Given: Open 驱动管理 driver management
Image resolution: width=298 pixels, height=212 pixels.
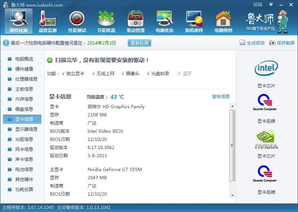Looking at the screenshot, I should [x=135, y=21].
